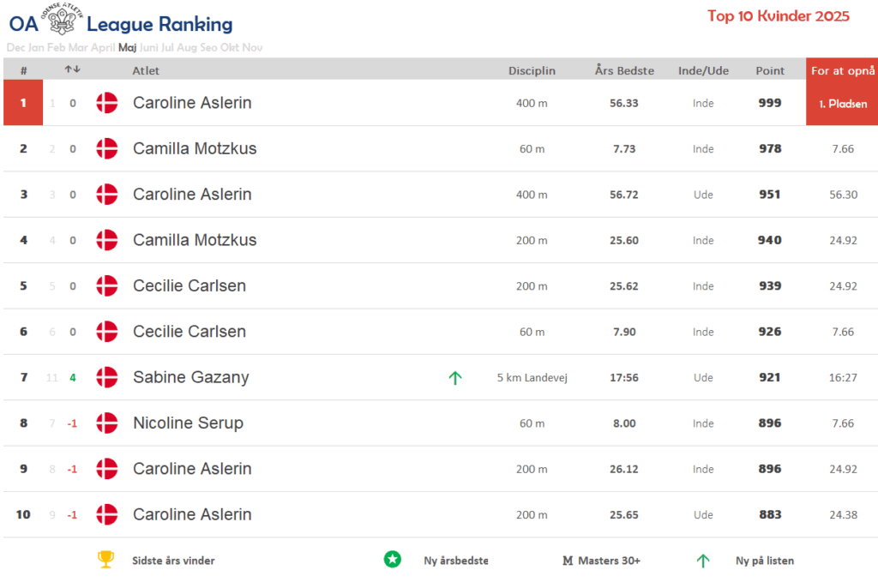Click Danish flag in rank 1 row

point(107,103)
